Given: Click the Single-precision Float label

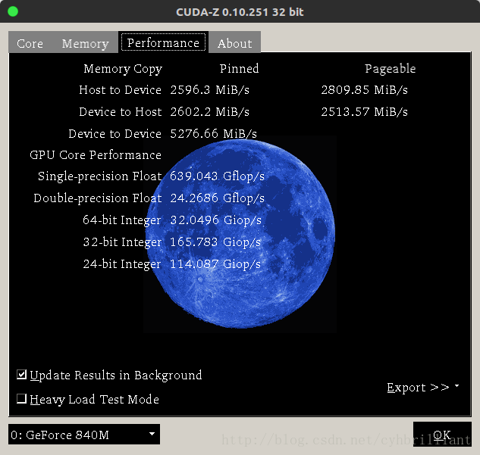Looking at the screenshot, I should [100, 176].
